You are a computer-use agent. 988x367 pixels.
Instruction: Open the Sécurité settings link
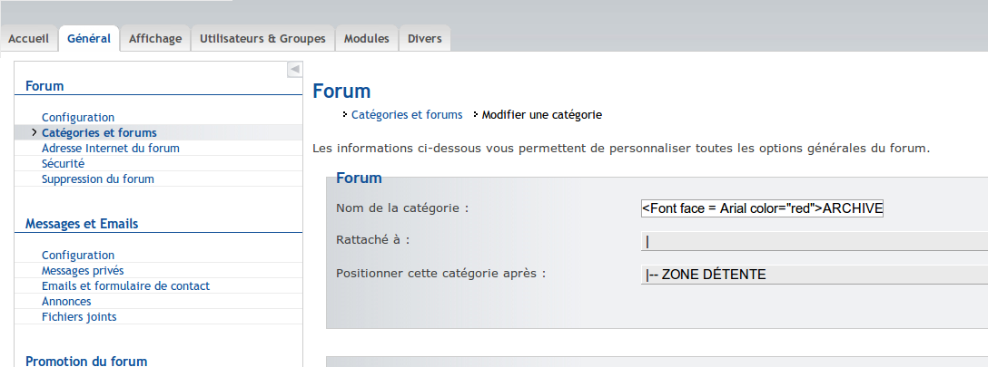coord(63,163)
